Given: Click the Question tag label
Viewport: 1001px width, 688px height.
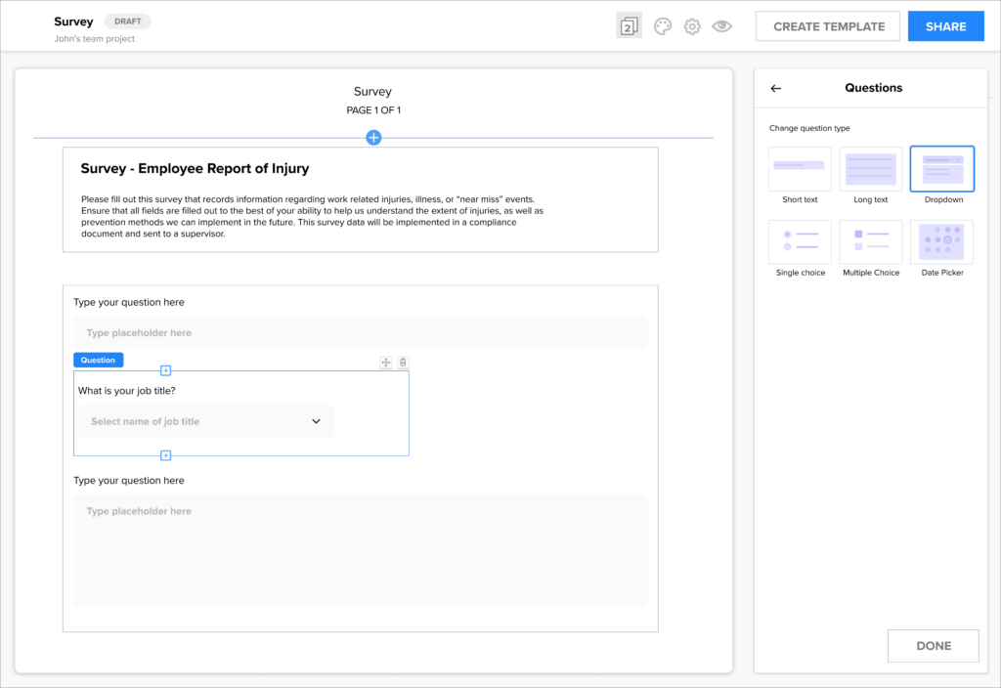Looking at the screenshot, I should pyautogui.click(x=99, y=360).
